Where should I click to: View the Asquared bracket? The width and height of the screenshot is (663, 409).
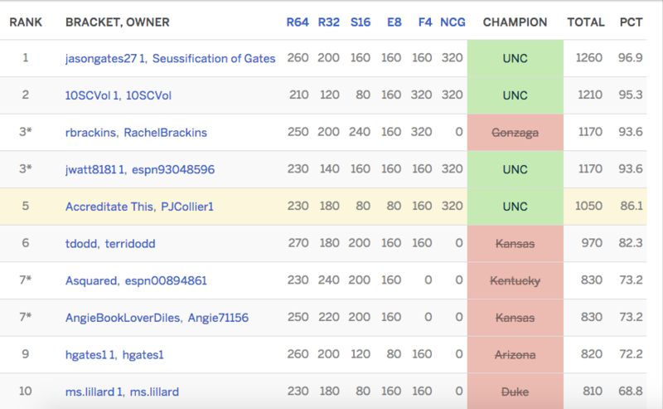coord(91,280)
